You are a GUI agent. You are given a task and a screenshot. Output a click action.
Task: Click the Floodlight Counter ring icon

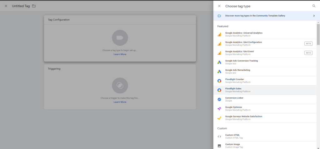219,81
